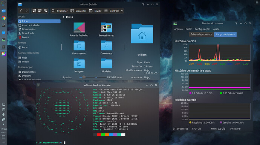This screenshot has height=145, width=260.
Task: Switch to Carga do sistema tab
Action: (225, 34)
